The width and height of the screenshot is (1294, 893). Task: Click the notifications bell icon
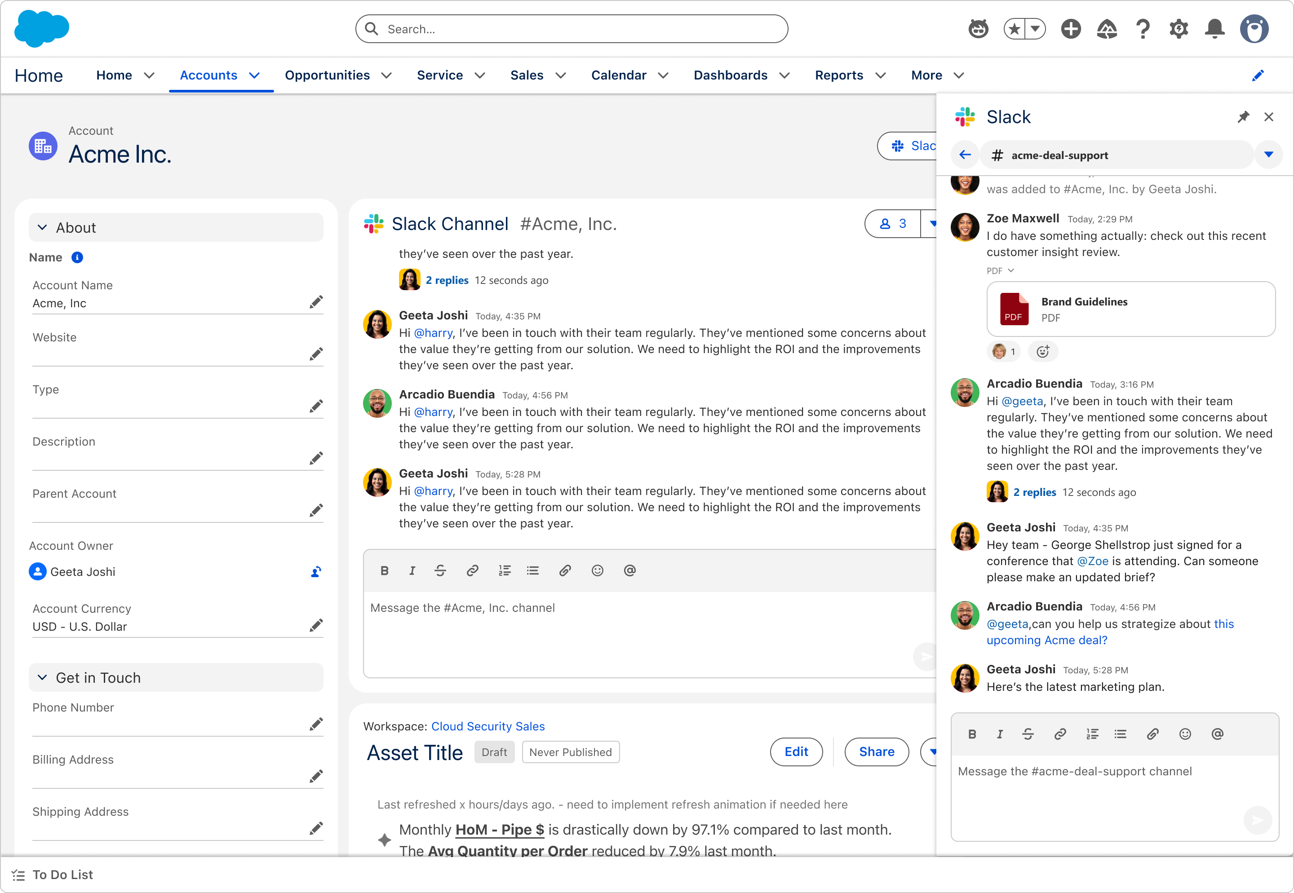point(1214,29)
